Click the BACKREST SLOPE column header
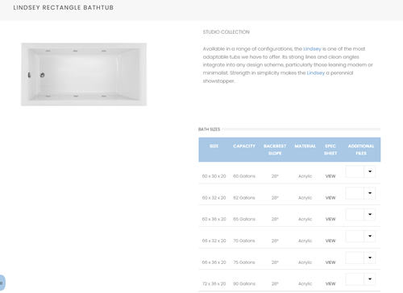The width and height of the screenshot is (403, 293). pyautogui.click(x=275, y=150)
